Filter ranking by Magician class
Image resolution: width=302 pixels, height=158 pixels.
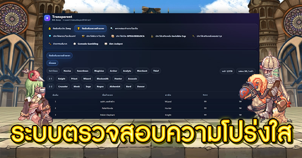pos(99,71)
